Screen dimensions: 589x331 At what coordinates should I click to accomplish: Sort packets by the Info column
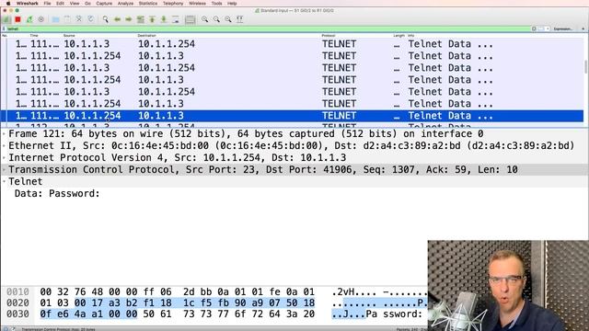point(411,36)
